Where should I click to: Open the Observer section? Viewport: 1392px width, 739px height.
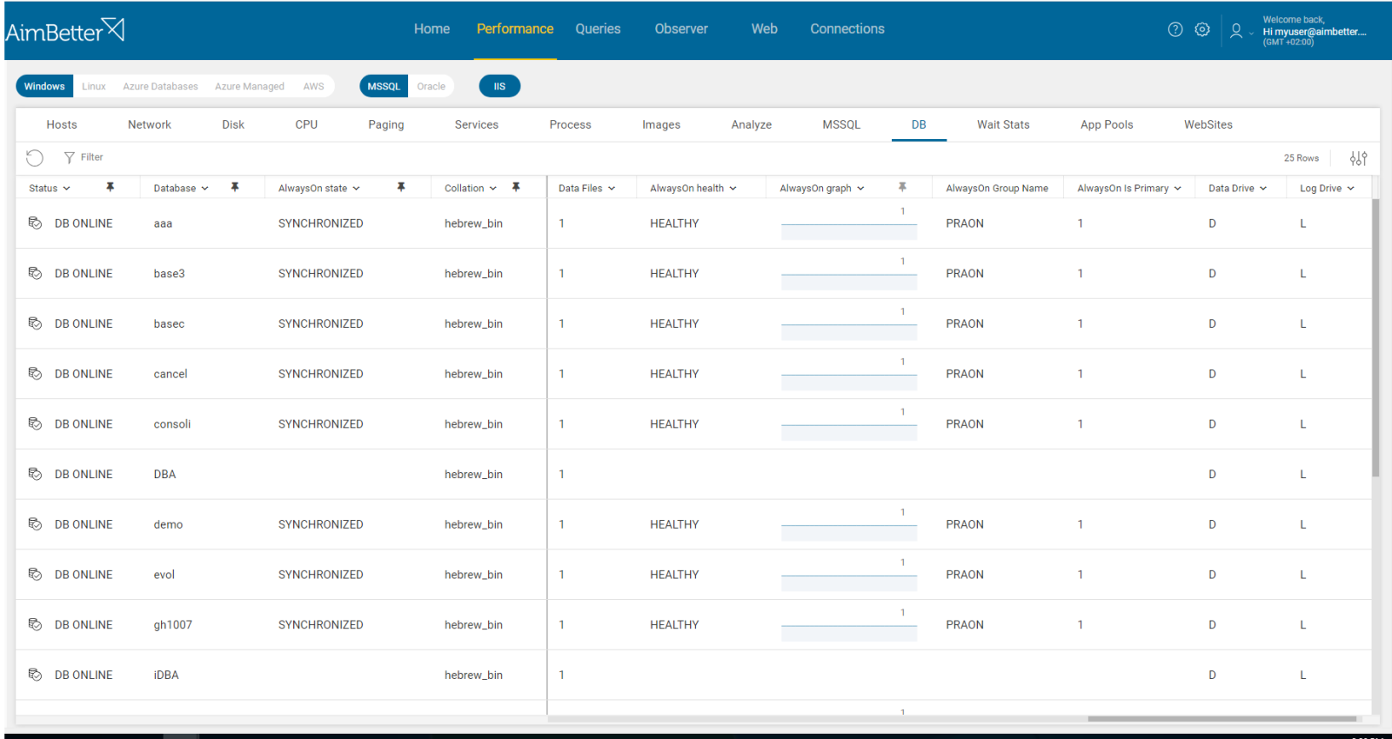[x=681, y=29]
